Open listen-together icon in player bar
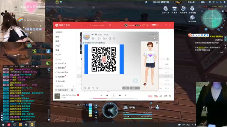The height and width of the screenshot is (127, 227). 165,96
